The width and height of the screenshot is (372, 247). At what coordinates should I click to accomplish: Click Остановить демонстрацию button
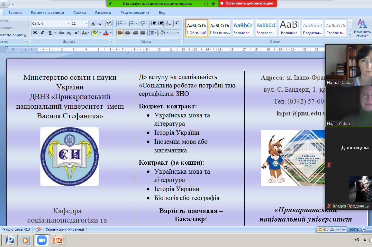[x=247, y=4]
